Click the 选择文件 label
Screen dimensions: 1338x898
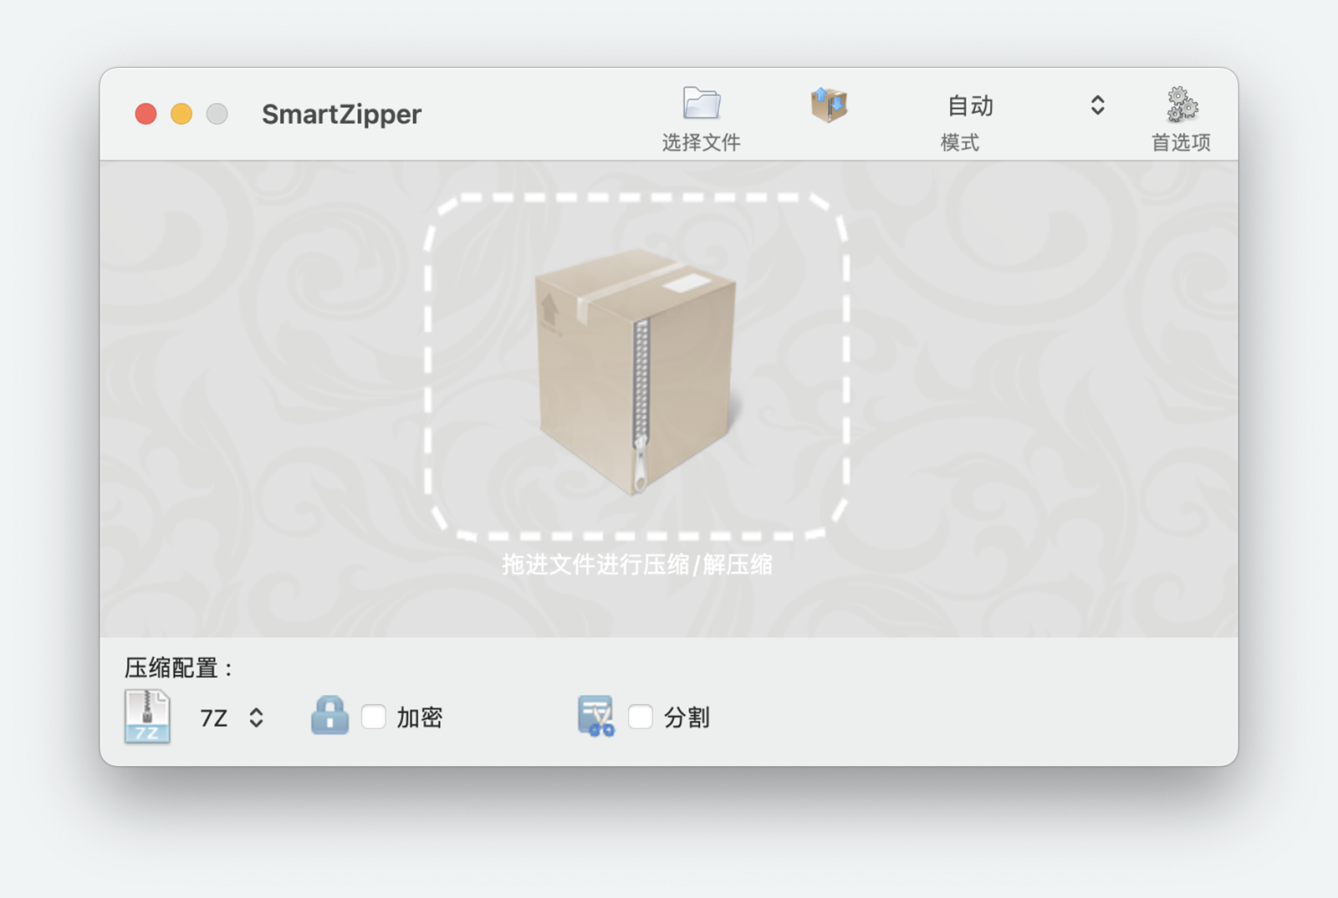pos(701,142)
